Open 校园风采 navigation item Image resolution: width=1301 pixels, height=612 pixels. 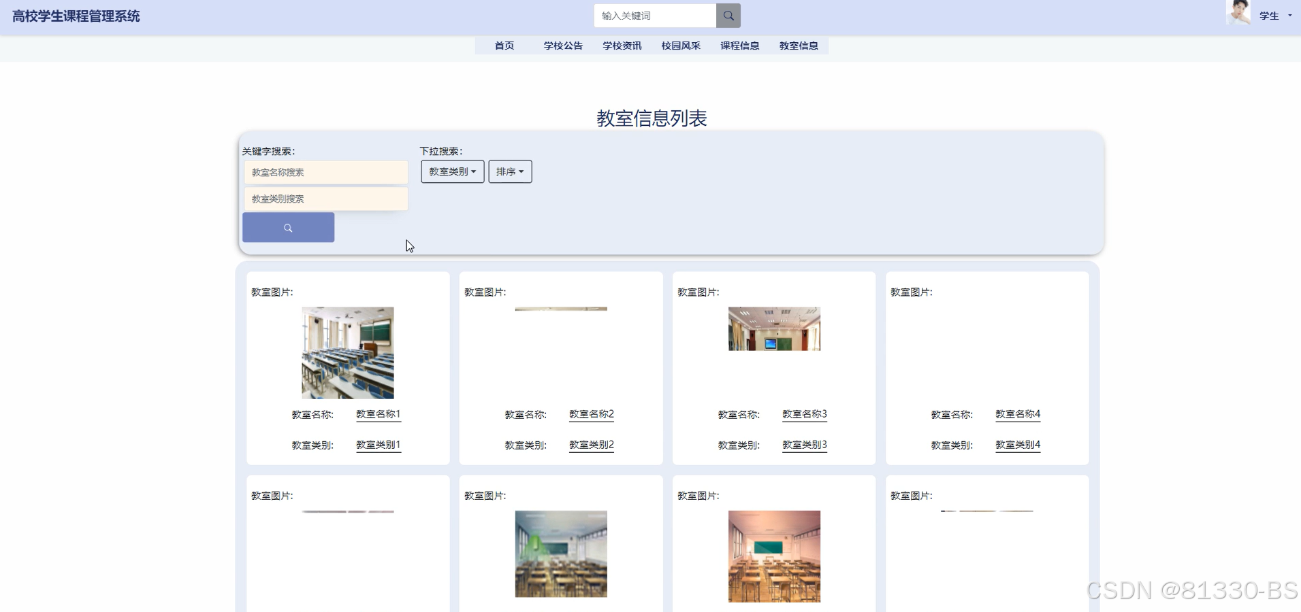click(x=681, y=46)
